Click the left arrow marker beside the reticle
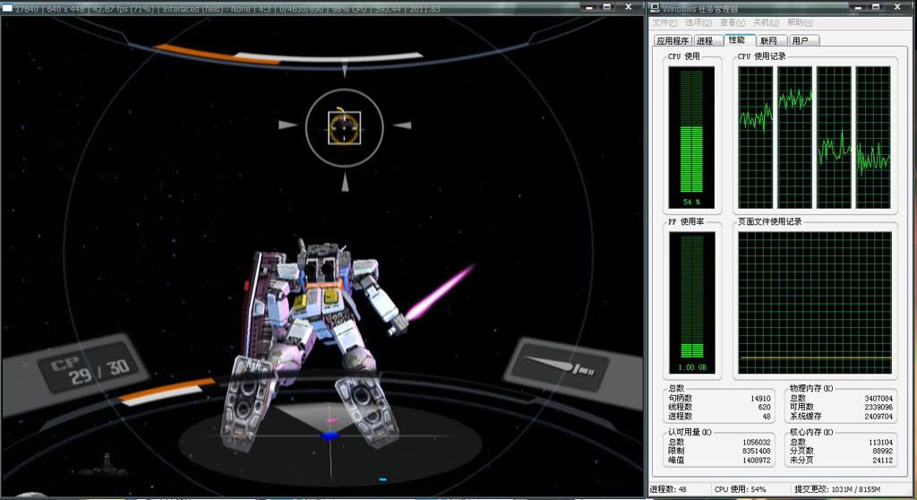The height and width of the screenshot is (500, 917). pos(287,125)
